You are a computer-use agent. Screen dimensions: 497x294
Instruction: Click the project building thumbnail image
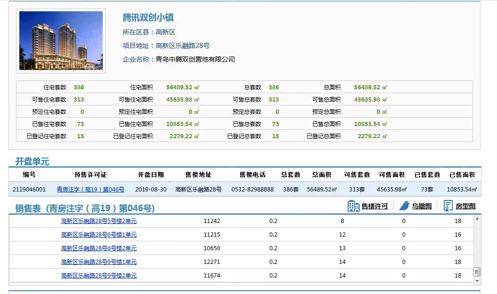(x=61, y=40)
